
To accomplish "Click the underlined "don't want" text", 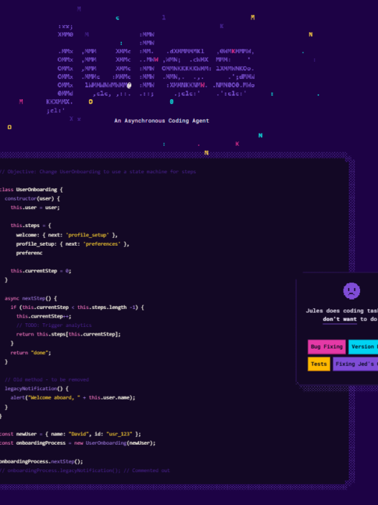I will 340,319.
